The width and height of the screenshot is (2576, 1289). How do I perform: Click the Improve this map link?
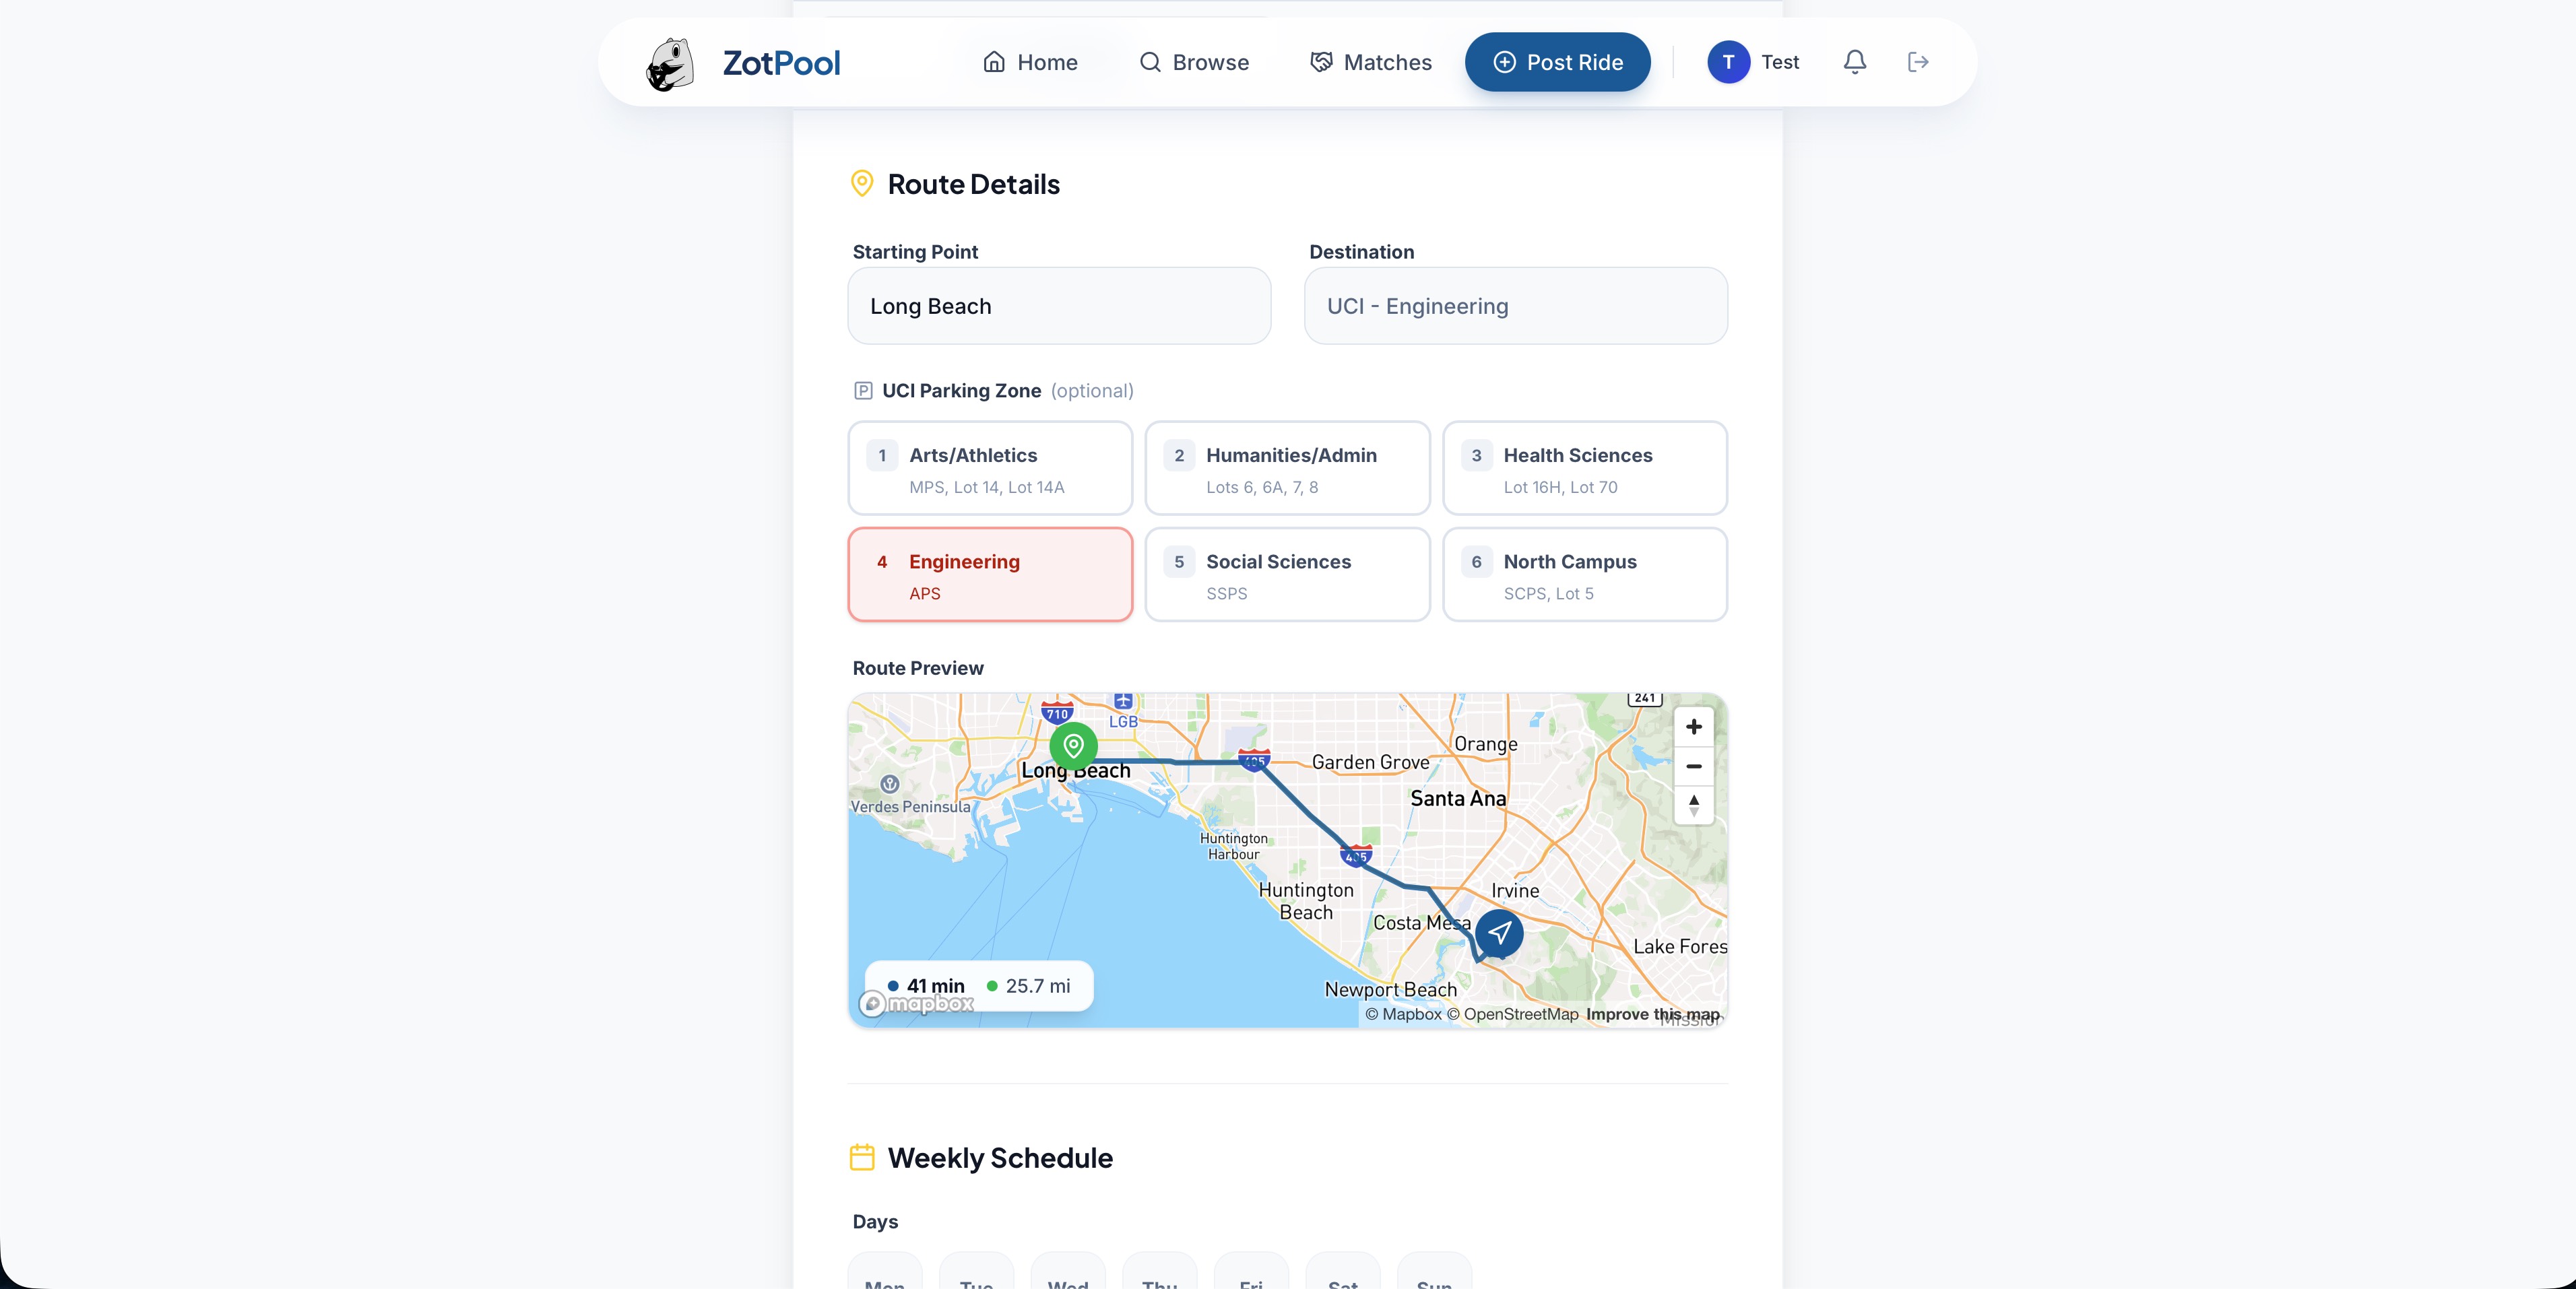point(1652,1014)
